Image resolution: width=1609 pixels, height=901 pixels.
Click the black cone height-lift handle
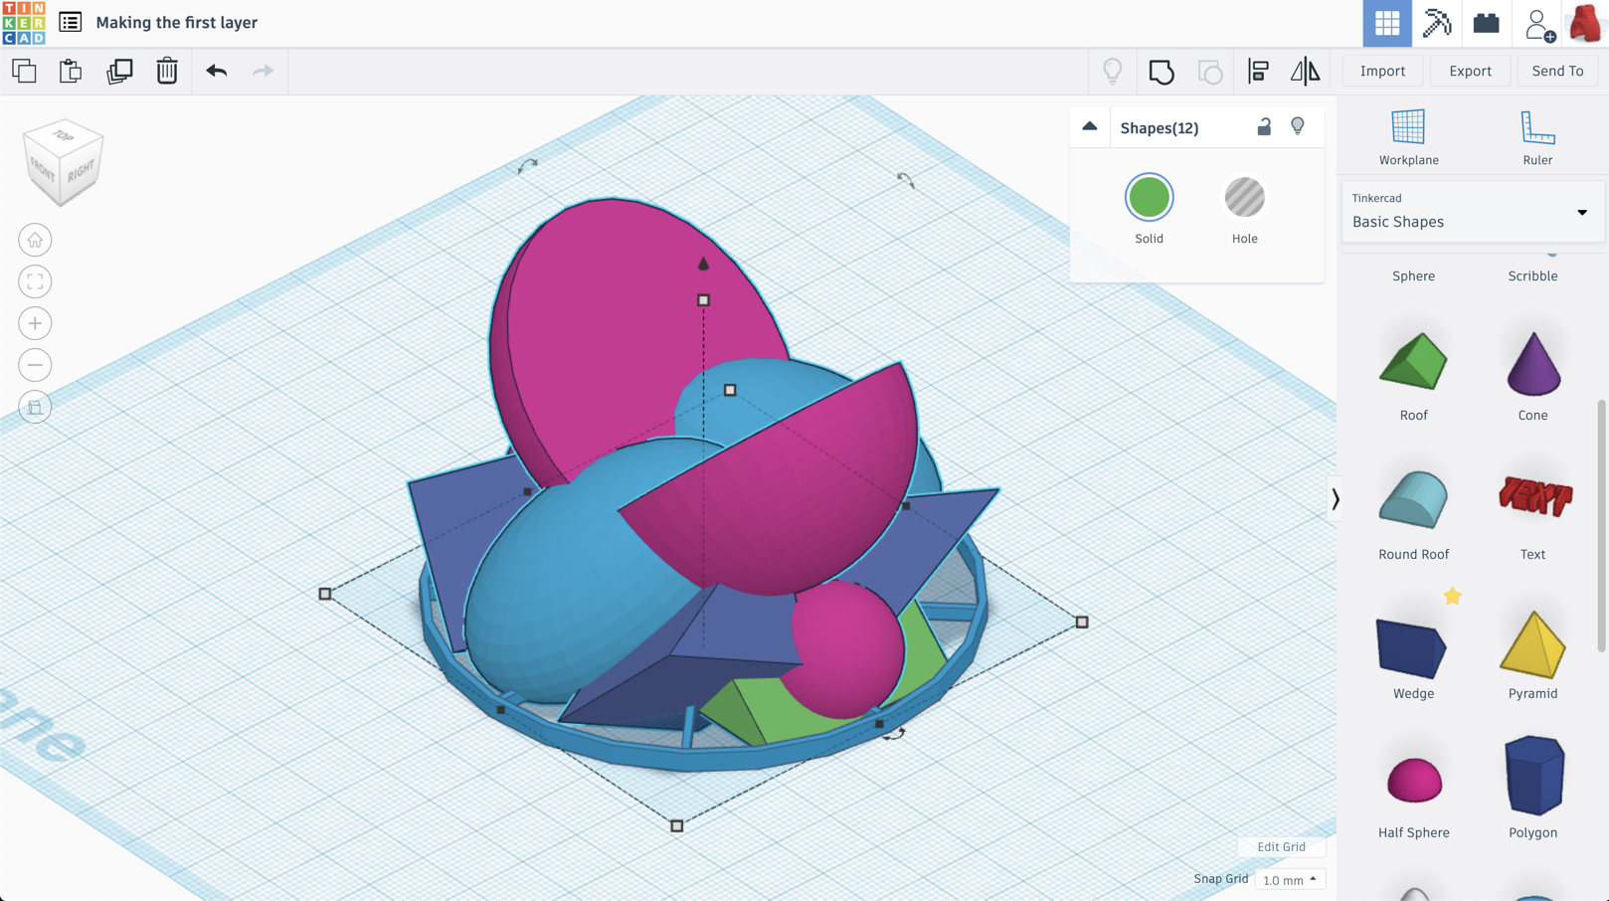[x=703, y=263]
